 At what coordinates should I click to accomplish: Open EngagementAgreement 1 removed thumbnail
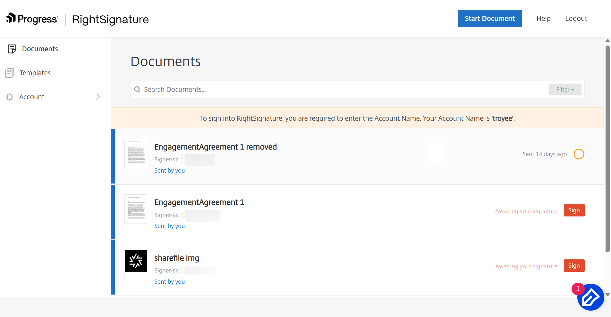point(136,153)
